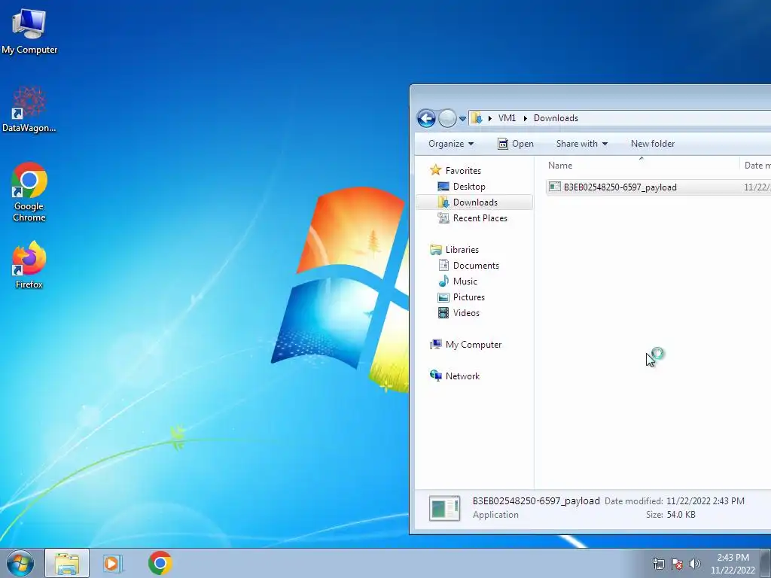Select the Google Chrome desktop shortcut
The image size is (771, 578).
pyautogui.click(x=29, y=192)
